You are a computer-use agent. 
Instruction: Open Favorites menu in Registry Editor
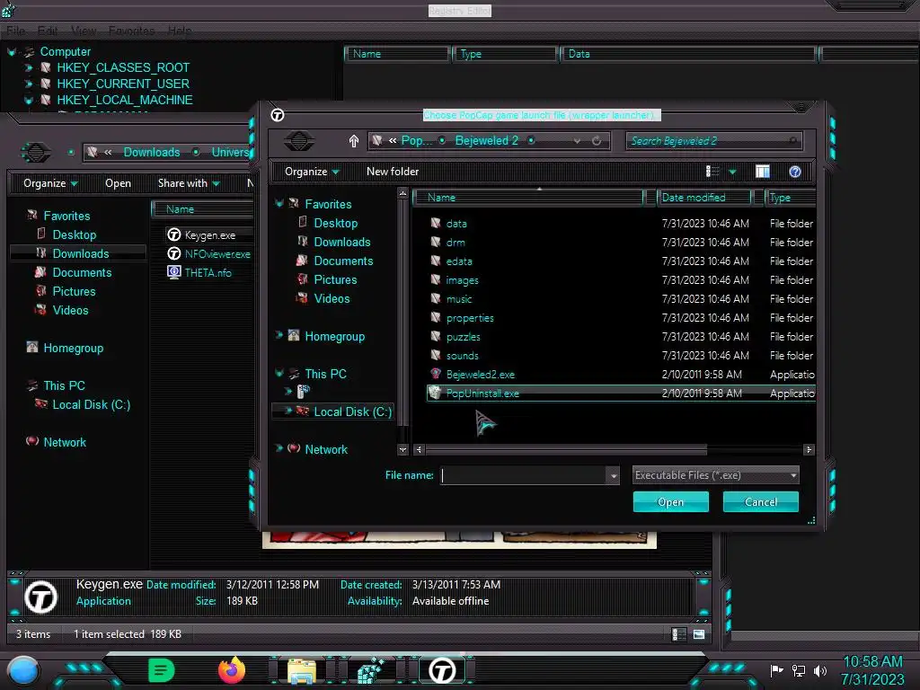tap(131, 31)
